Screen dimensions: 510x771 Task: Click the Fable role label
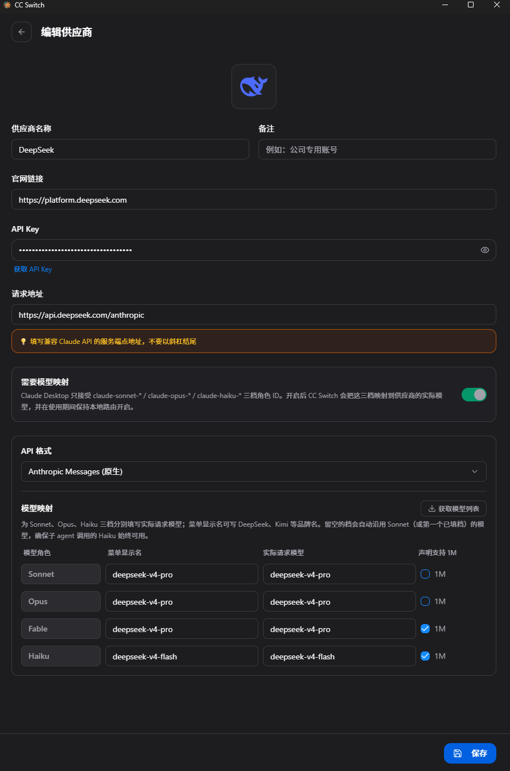[x=61, y=629]
